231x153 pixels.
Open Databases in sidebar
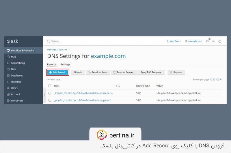point(23,76)
